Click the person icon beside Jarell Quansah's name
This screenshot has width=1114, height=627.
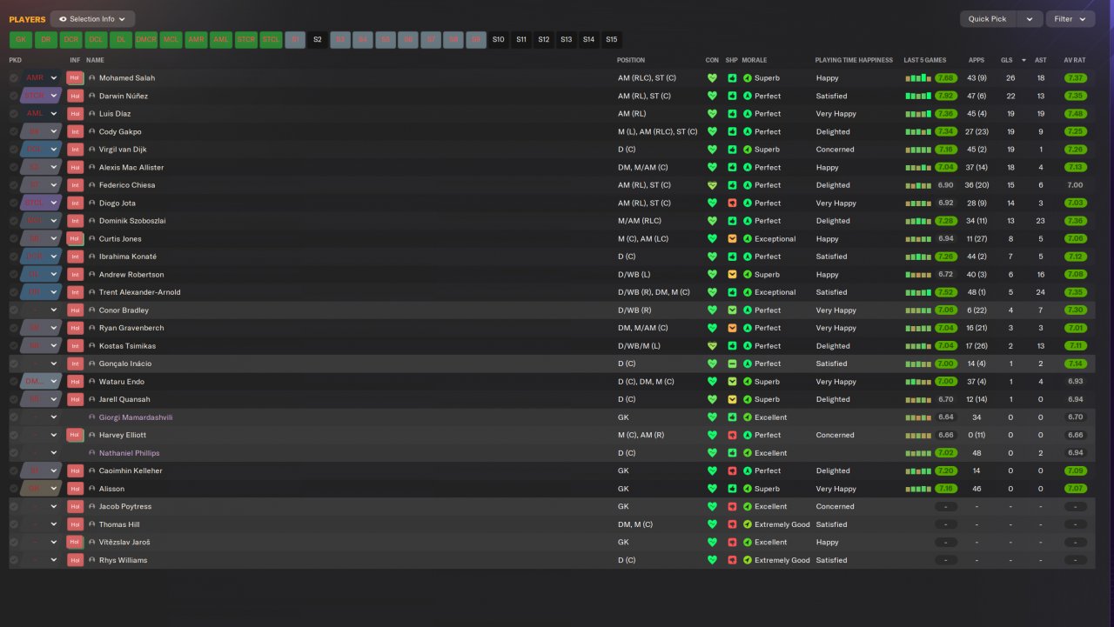pyautogui.click(x=92, y=399)
